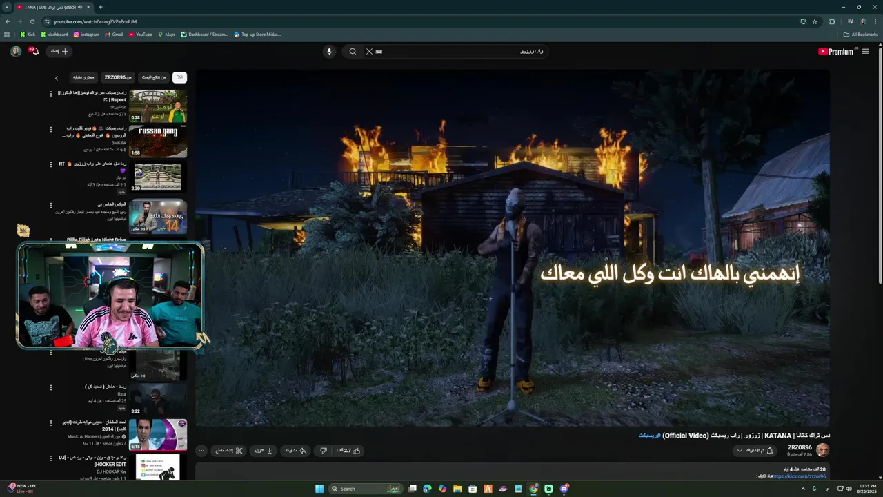Open the 6:15 duration suggested video thumbnail
883x497 pixels.
(158, 435)
